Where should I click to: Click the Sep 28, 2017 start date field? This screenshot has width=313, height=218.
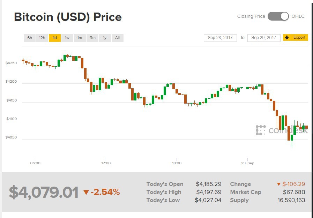[220, 38]
